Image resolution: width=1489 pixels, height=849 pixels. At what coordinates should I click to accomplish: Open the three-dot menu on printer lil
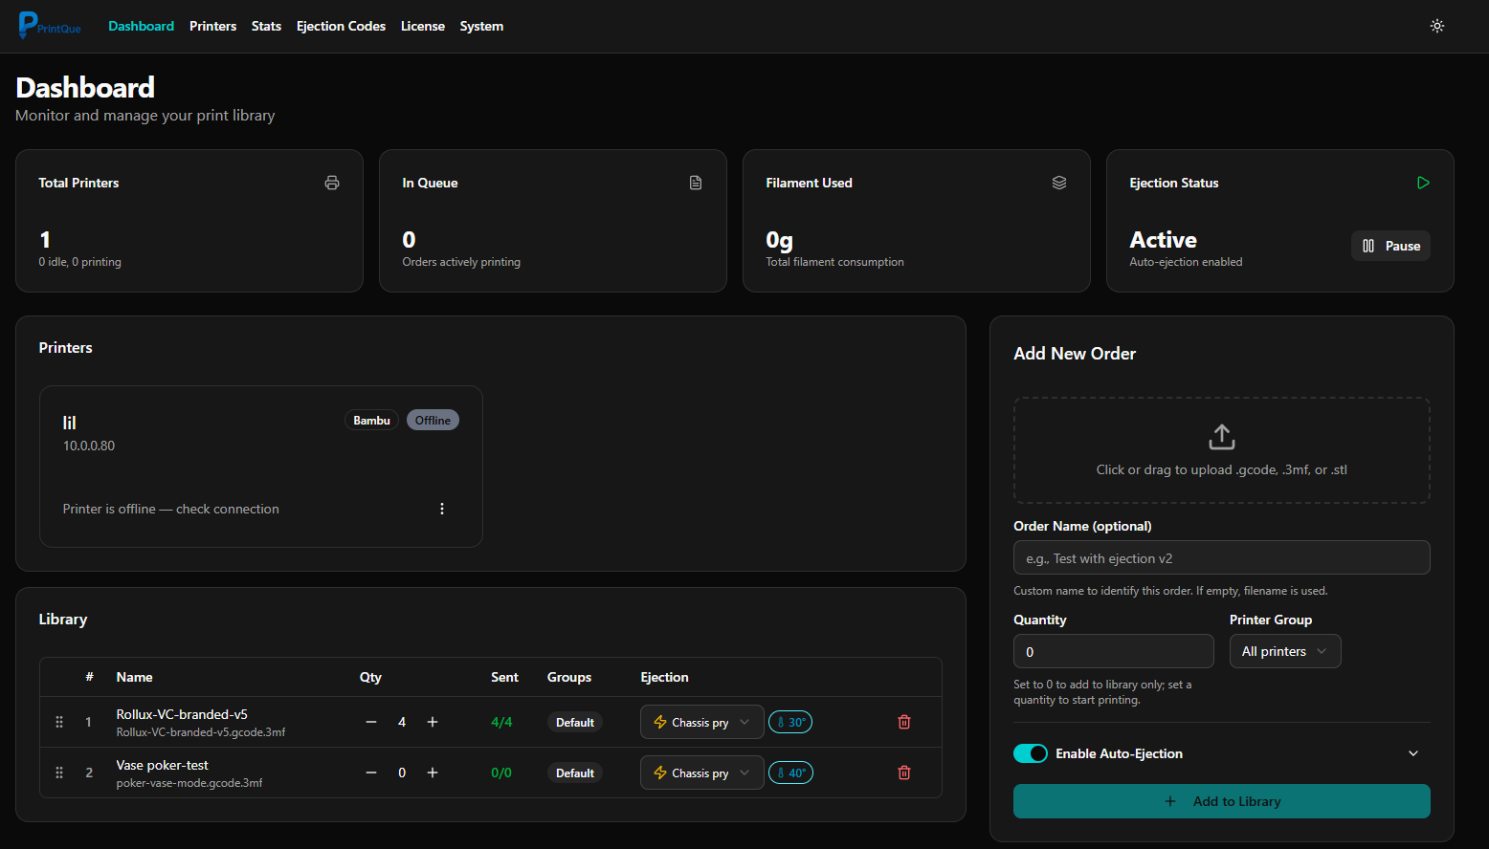pos(441,509)
